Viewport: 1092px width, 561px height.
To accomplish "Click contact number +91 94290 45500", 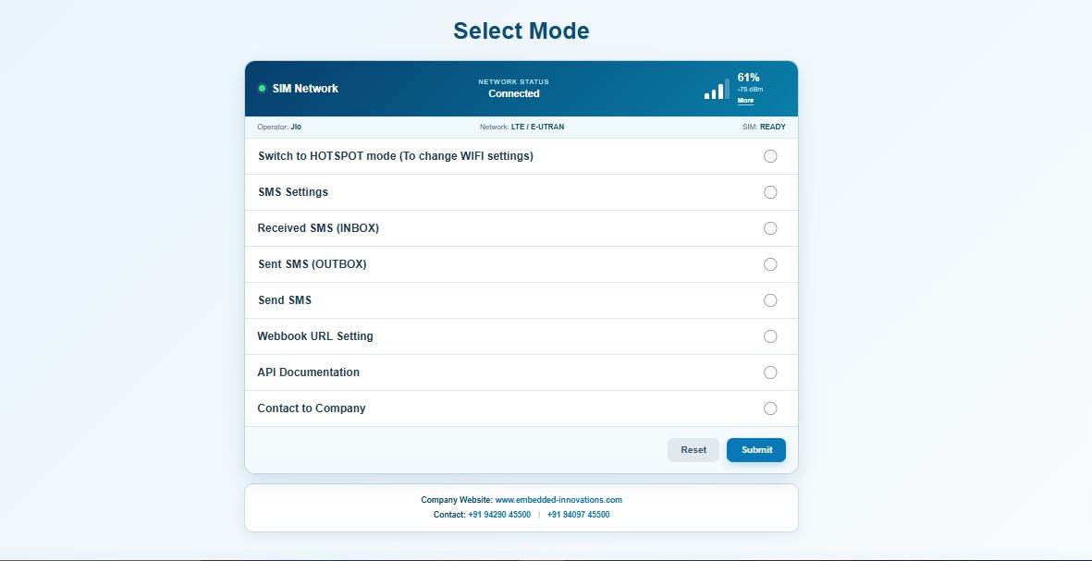I will click(499, 515).
